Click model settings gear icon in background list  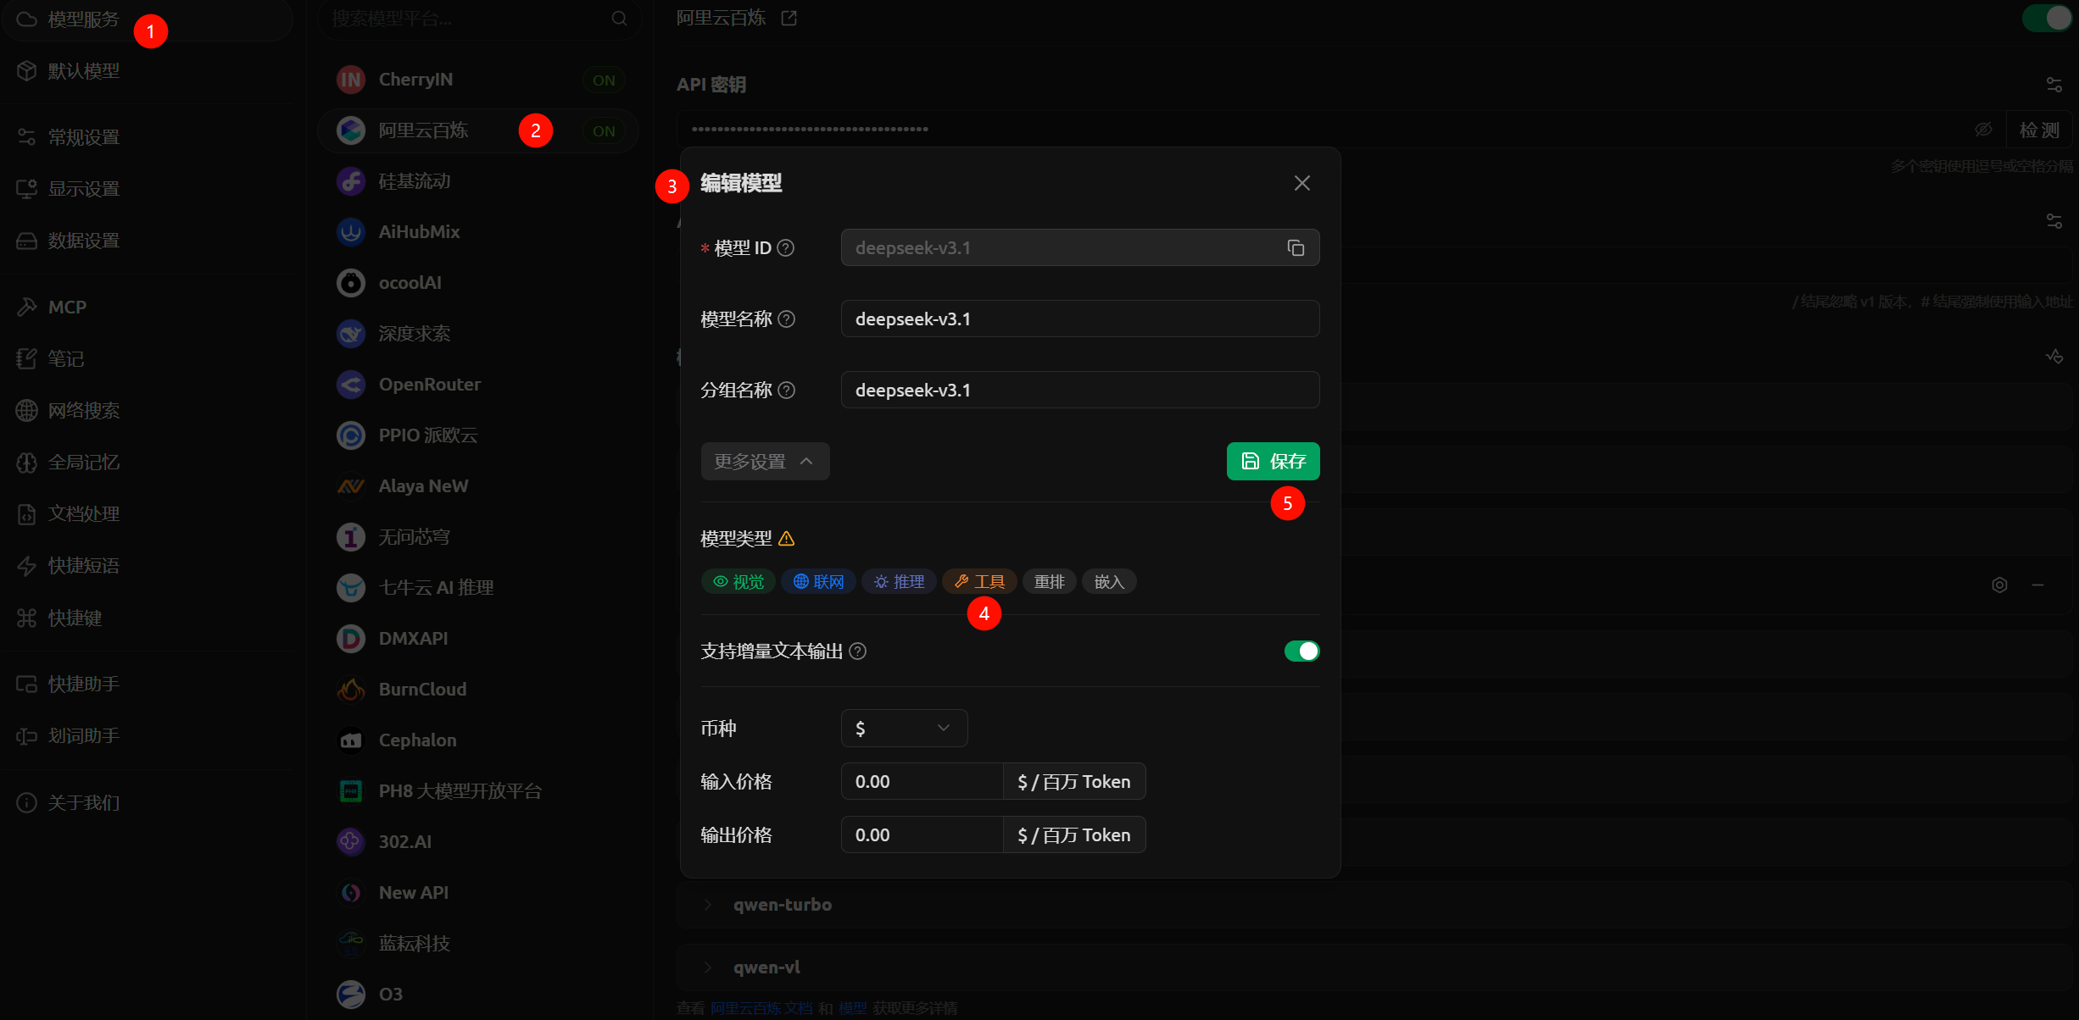1999,585
